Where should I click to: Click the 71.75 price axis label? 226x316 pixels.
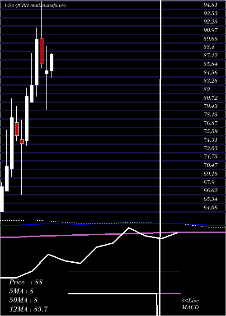(211, 157)
